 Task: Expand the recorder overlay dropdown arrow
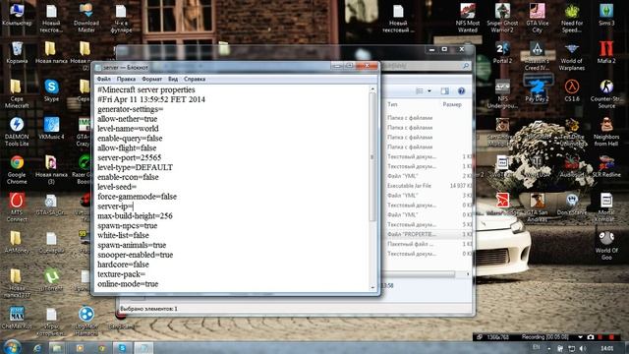pos(580,337)
